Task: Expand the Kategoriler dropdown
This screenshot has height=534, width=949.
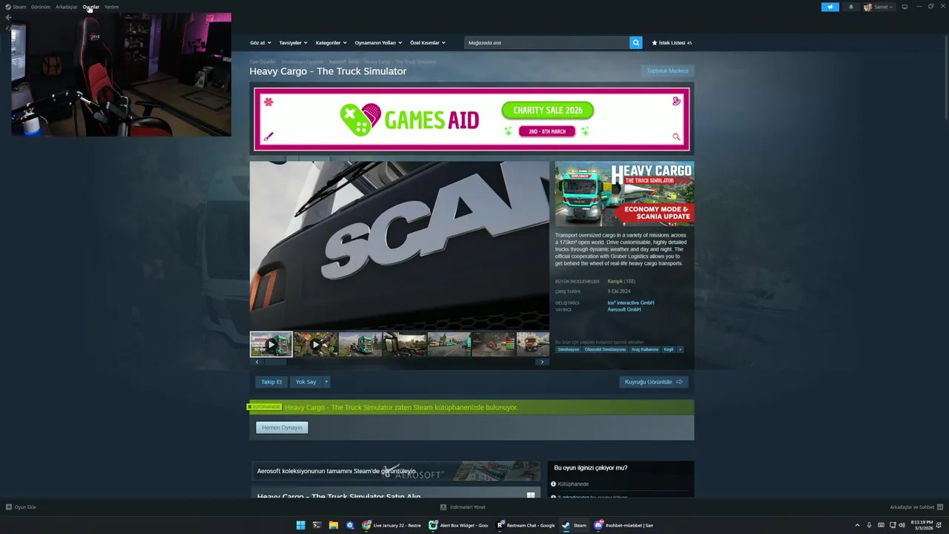Action: (331, 43)
